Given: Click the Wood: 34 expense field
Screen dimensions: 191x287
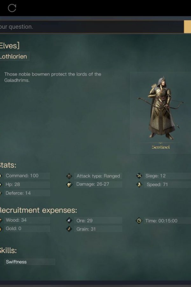Looking at the screenshot, I should 27,220.
